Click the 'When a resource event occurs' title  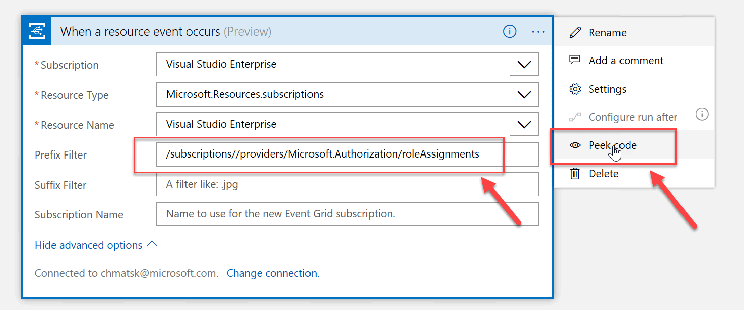140,31
